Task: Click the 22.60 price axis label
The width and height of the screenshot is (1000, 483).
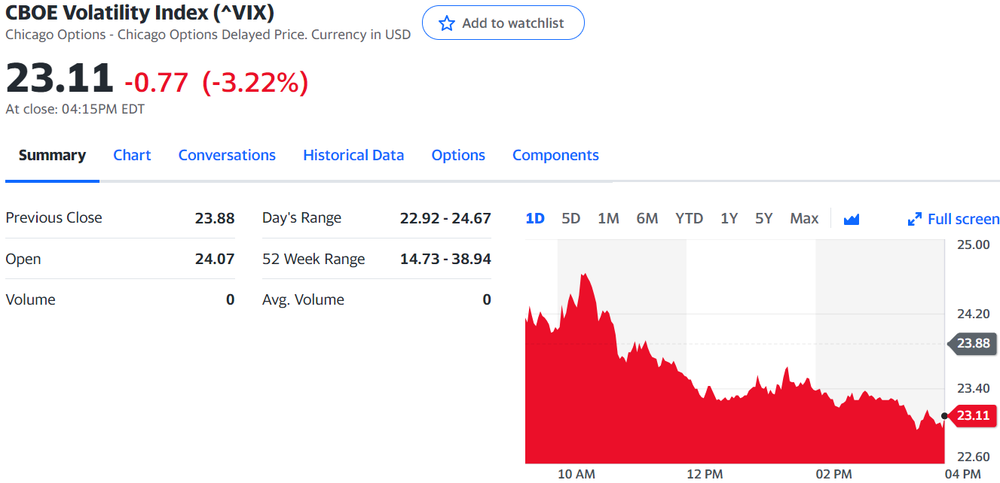Action: click(x=975, y=457)
